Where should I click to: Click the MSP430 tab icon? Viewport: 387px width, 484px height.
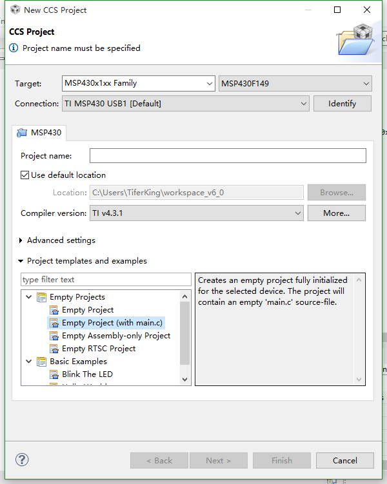tap(22, 133)
